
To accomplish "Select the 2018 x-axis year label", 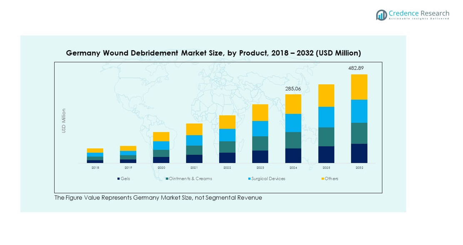I will coord(95,167).
